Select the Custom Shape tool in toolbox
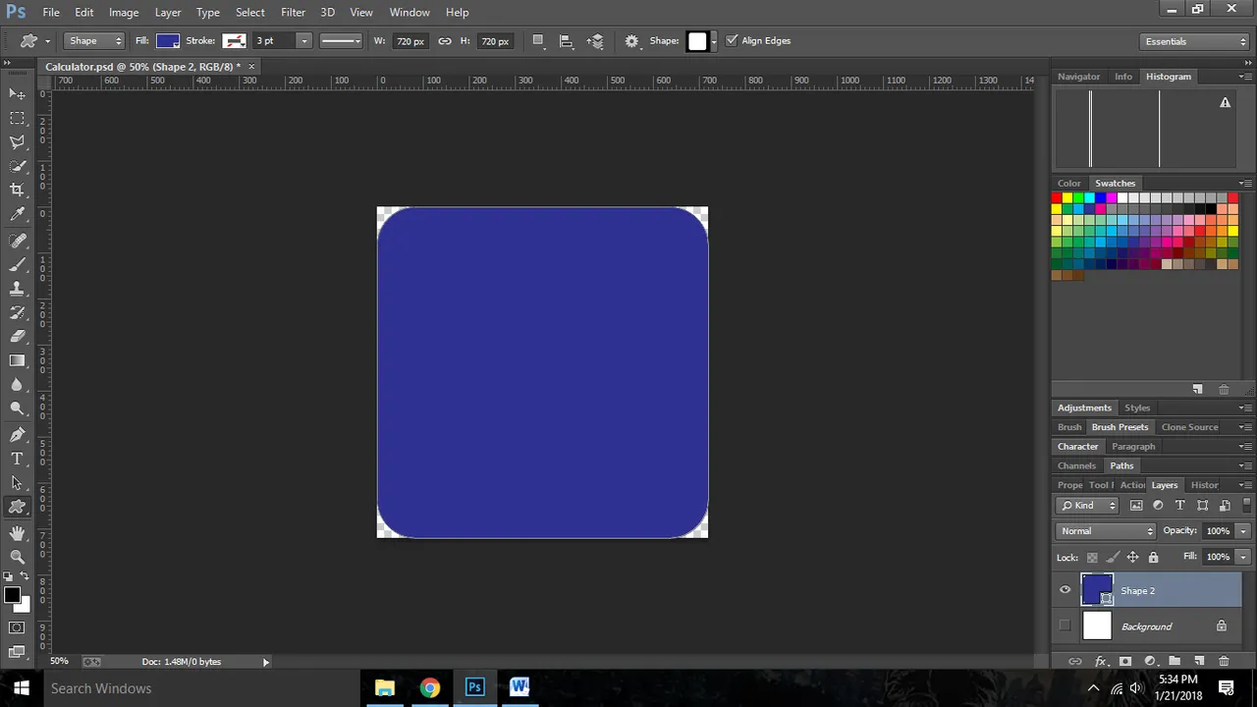 click(17, 507)
